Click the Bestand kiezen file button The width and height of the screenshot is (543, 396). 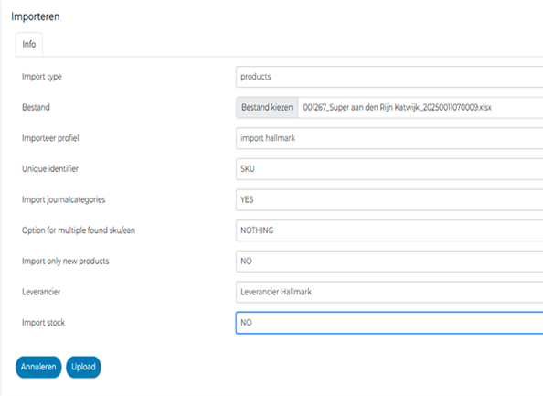coord(267,108)
